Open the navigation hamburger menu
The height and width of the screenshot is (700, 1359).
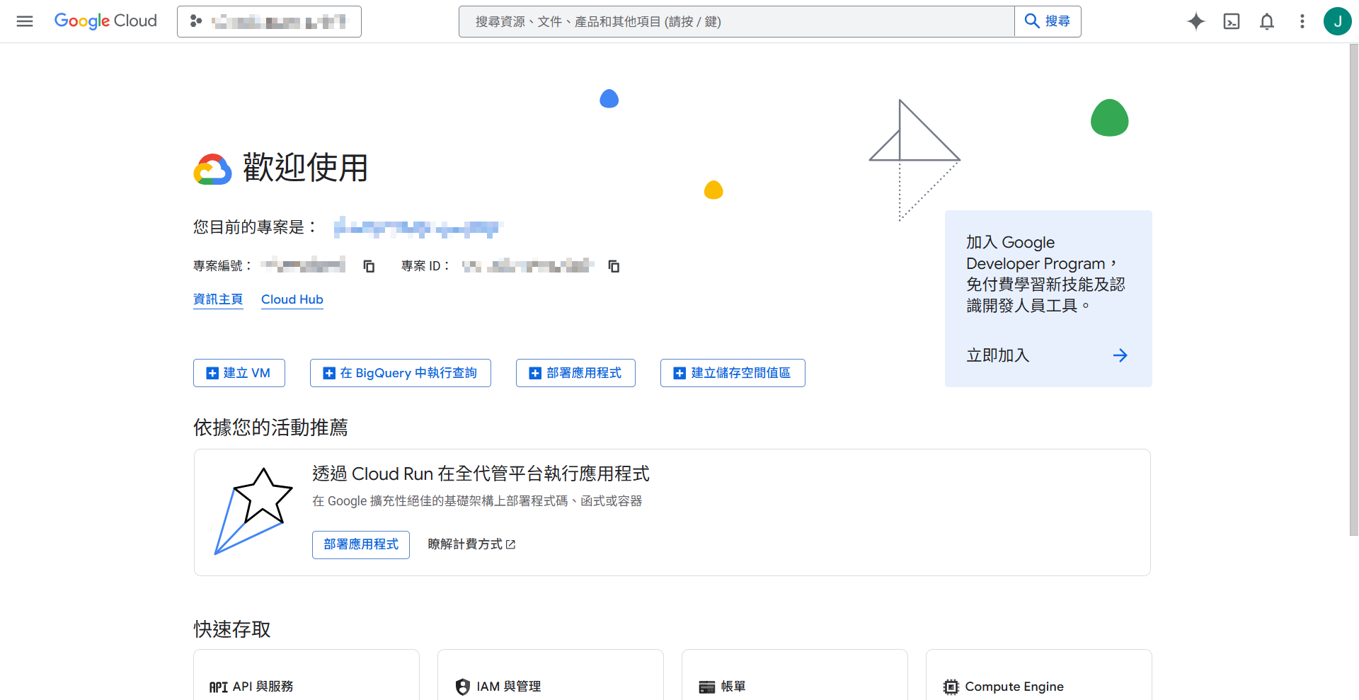click(24, 21)
